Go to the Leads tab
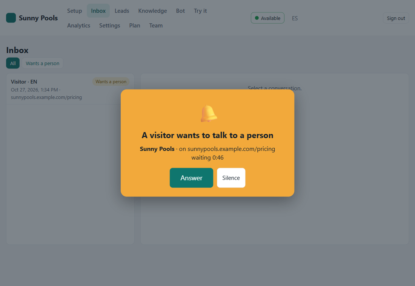The image size is (415, 286). point(122,11)
